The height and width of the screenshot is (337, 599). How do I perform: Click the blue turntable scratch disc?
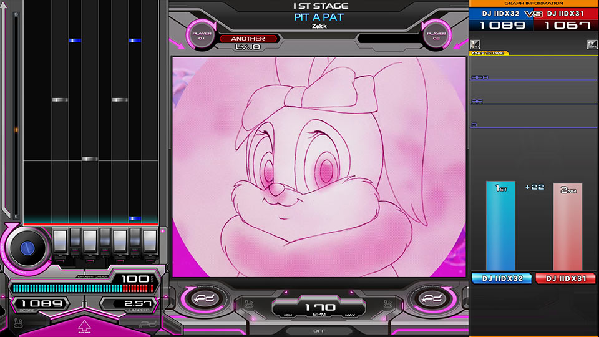[27, 248]
